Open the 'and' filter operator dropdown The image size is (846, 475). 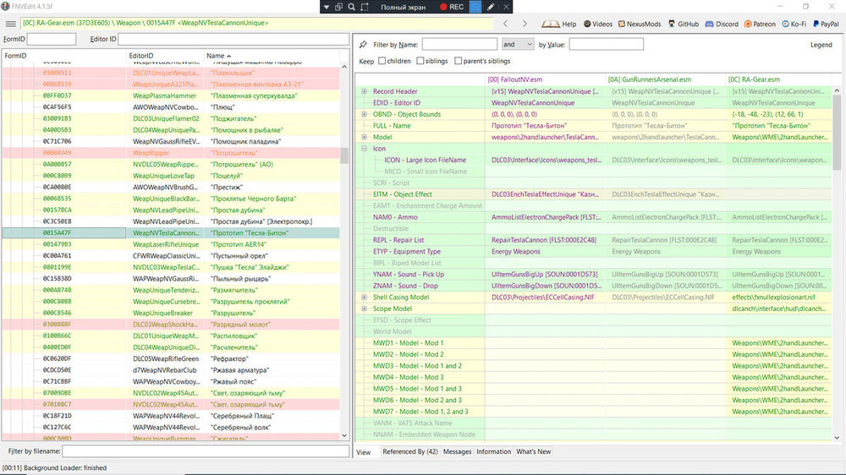click(x=518, y=44)
